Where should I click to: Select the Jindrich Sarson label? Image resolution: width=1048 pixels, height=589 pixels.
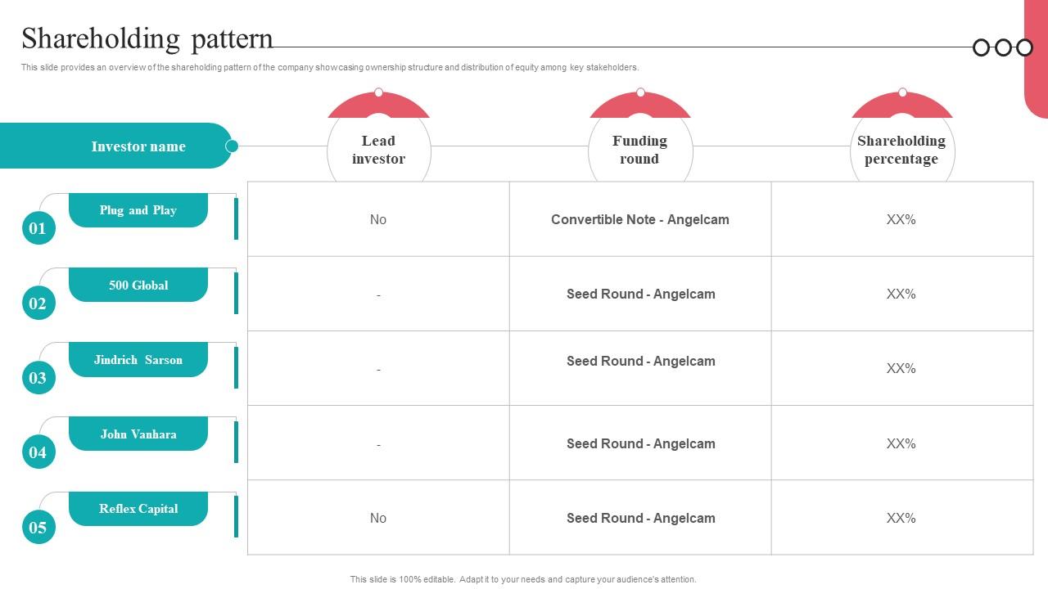tap(138, 360)
